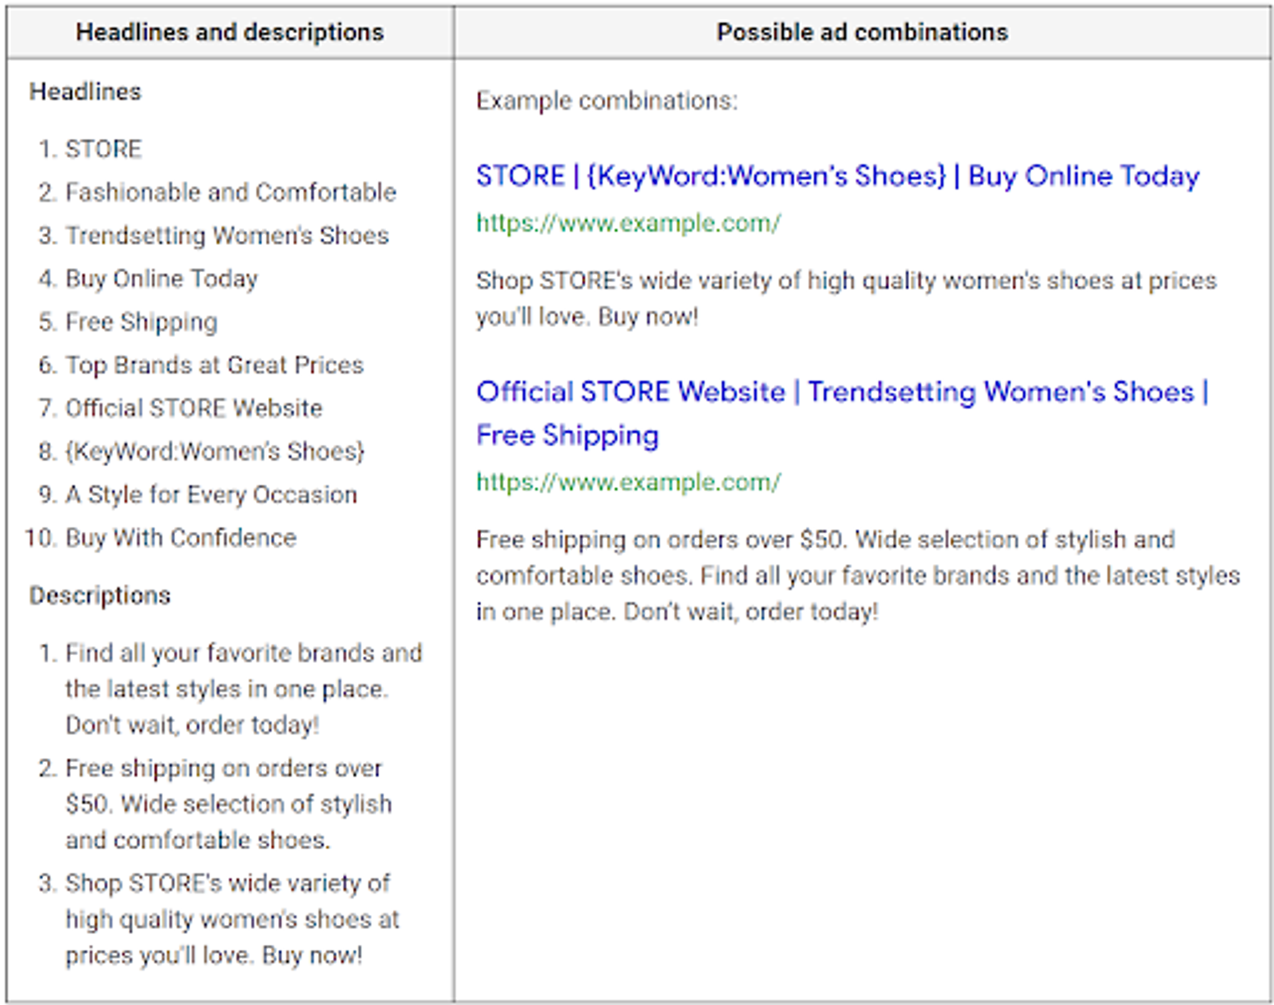Viewport: 1274px width, 1005px height.
Task: Select the {KeyWord:Women's Shoes} list entry
Action: [215, 451]
